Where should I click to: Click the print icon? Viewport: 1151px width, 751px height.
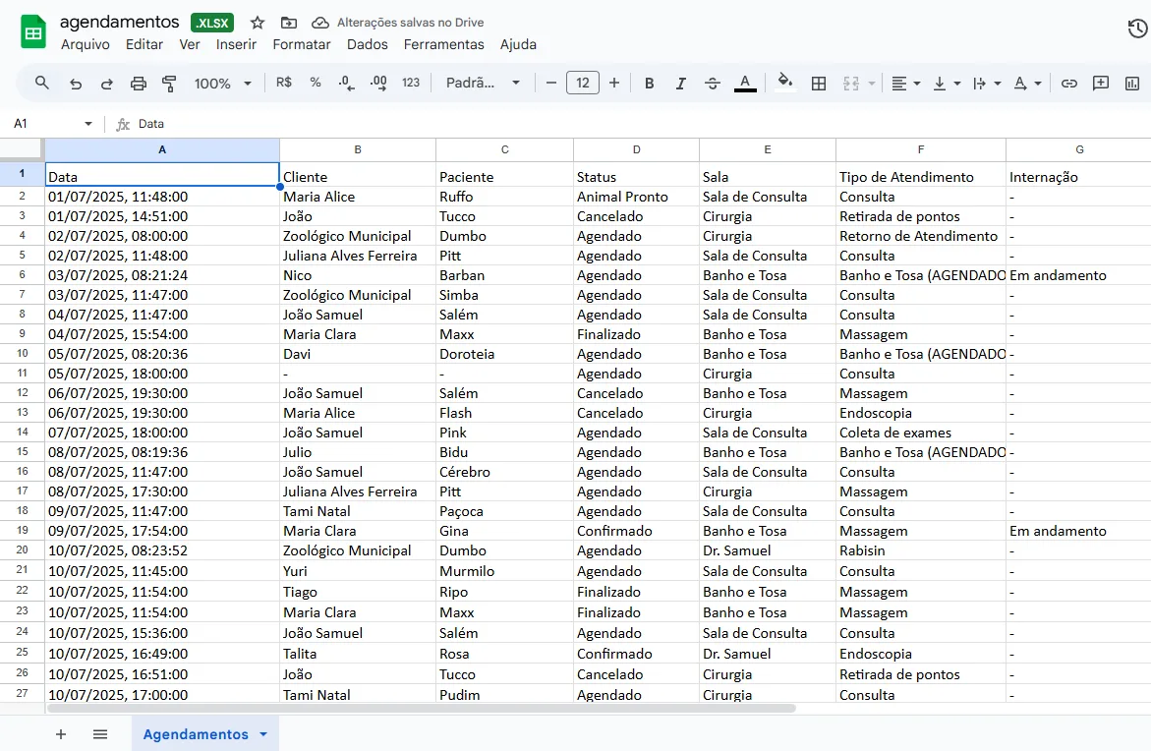tap(138, 84)
